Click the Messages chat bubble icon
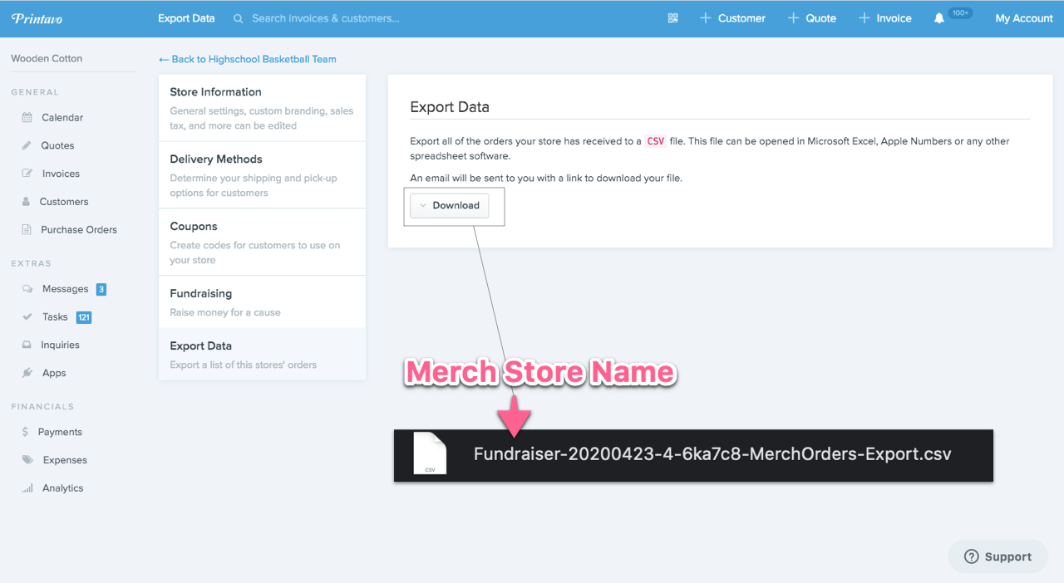Viewport: 1064px width, 583px height. [27, 289]
